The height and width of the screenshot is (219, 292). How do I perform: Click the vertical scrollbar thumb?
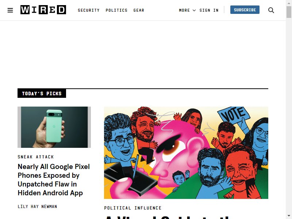[289, 12]
